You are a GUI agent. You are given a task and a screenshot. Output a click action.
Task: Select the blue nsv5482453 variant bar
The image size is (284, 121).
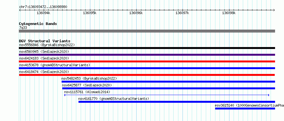click(168, 82)
